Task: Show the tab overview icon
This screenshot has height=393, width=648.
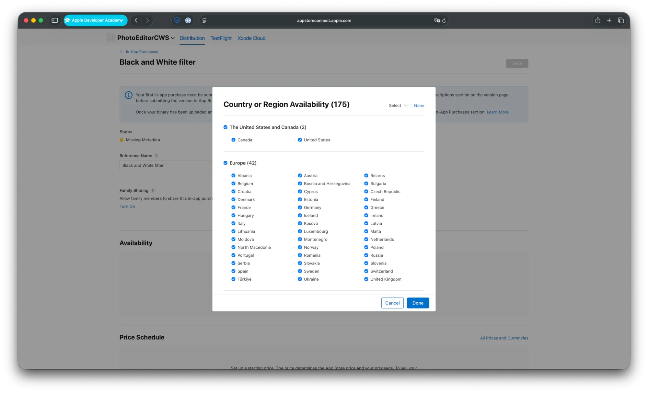Action: click(x=621, y=20)
